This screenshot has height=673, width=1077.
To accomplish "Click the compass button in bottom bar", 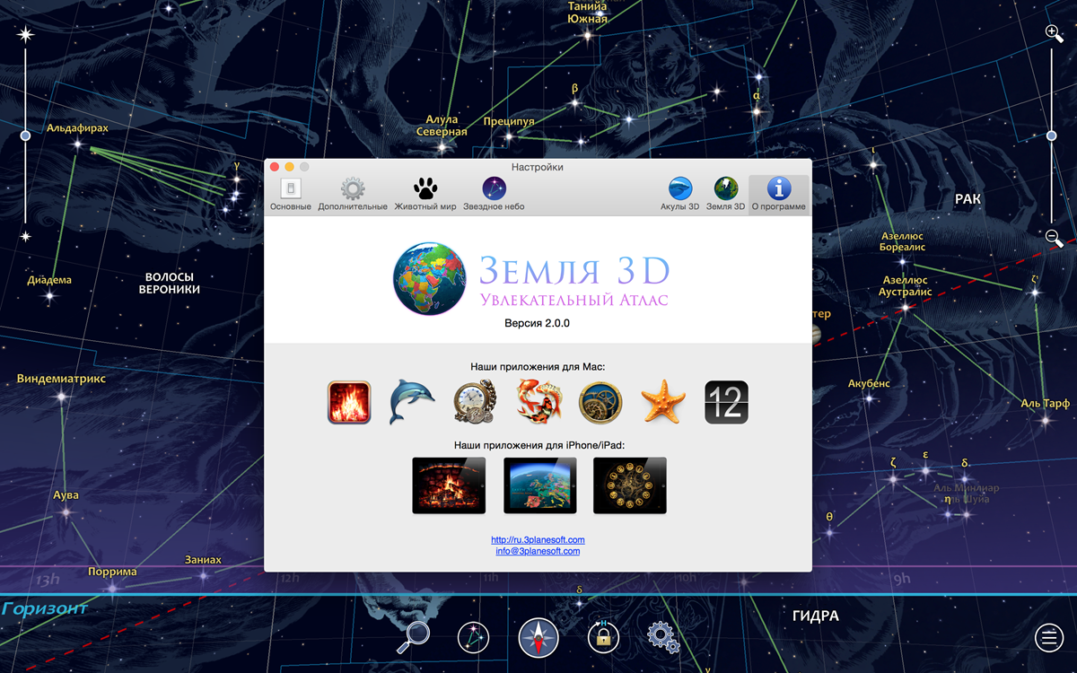I will pos(538,639).
